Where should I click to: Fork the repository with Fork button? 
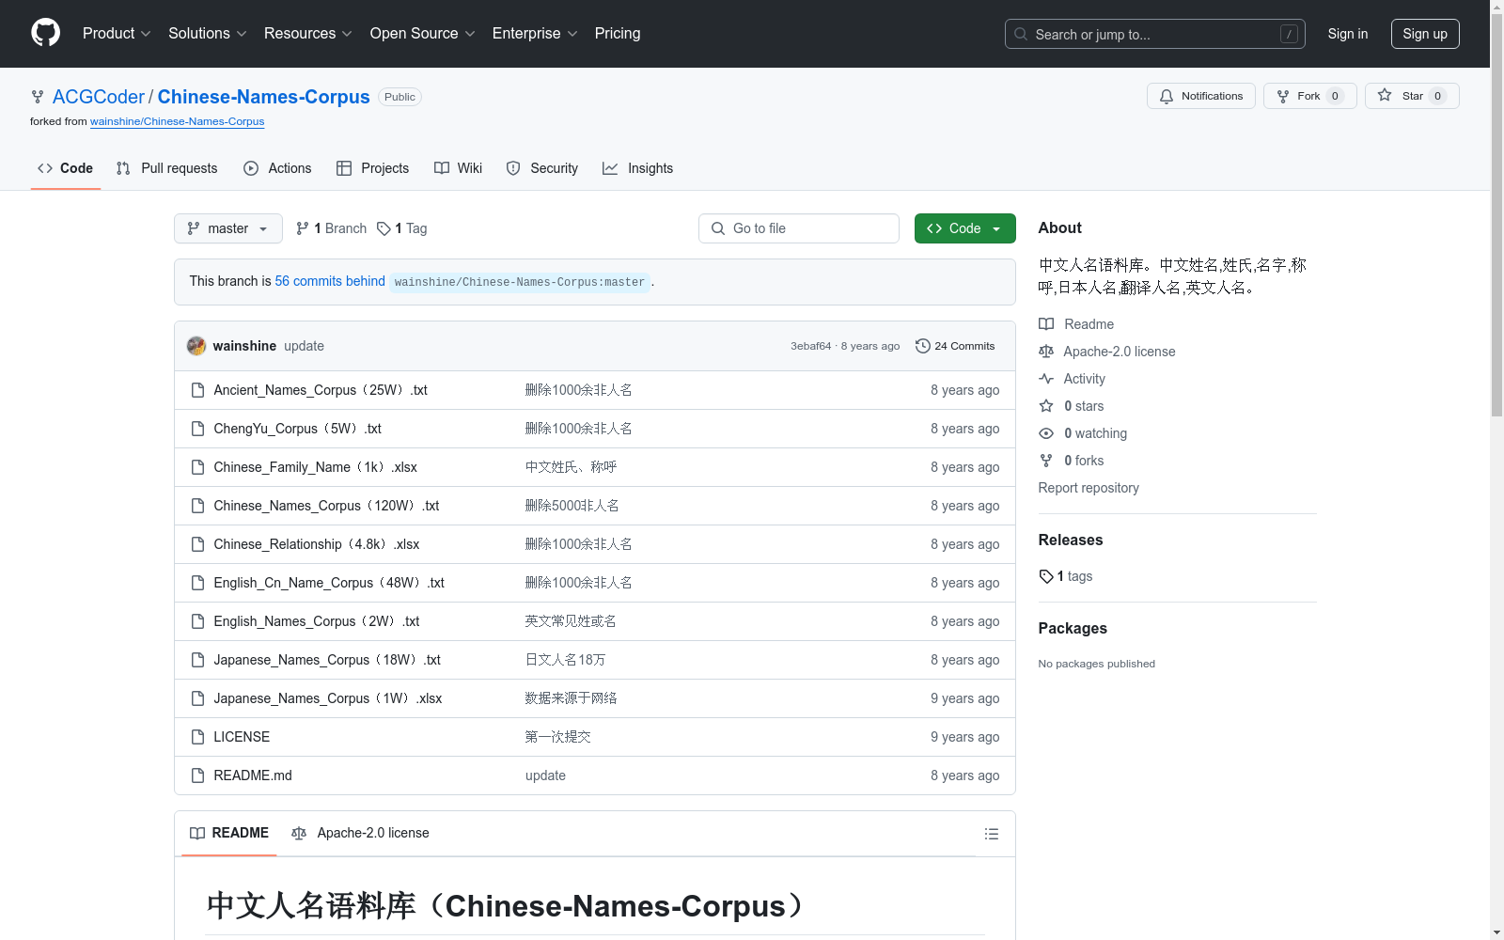click(x=1309, y=96)
